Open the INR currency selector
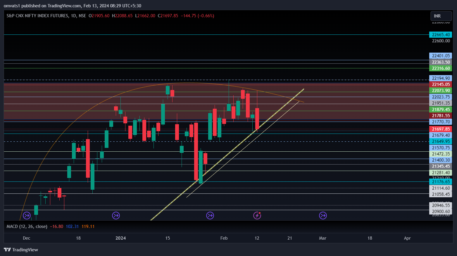 [x=441, y=16]
